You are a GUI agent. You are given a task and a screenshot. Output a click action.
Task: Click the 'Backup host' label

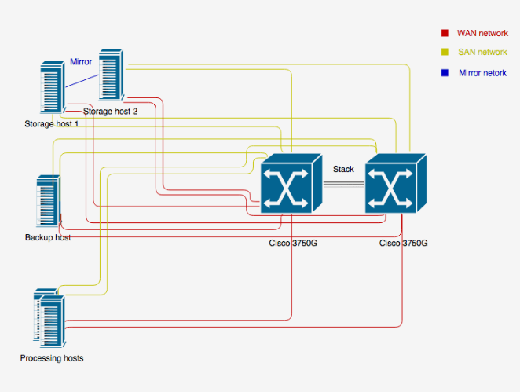[x=48, y=237]
